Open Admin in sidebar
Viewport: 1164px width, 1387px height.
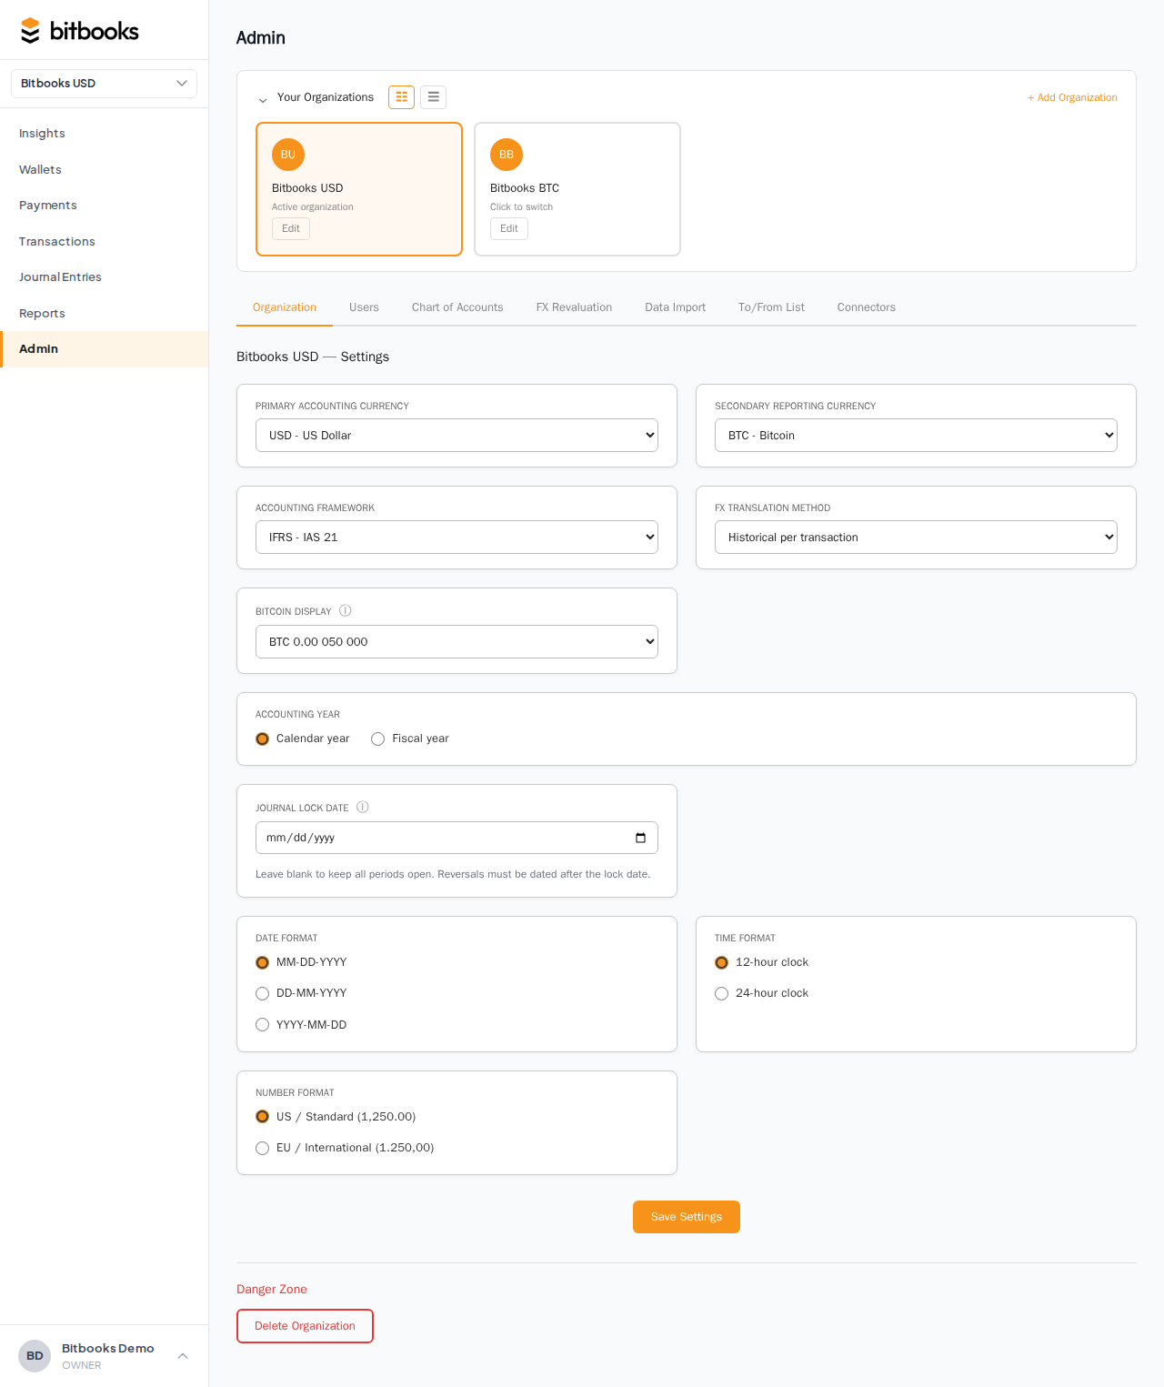105,349
